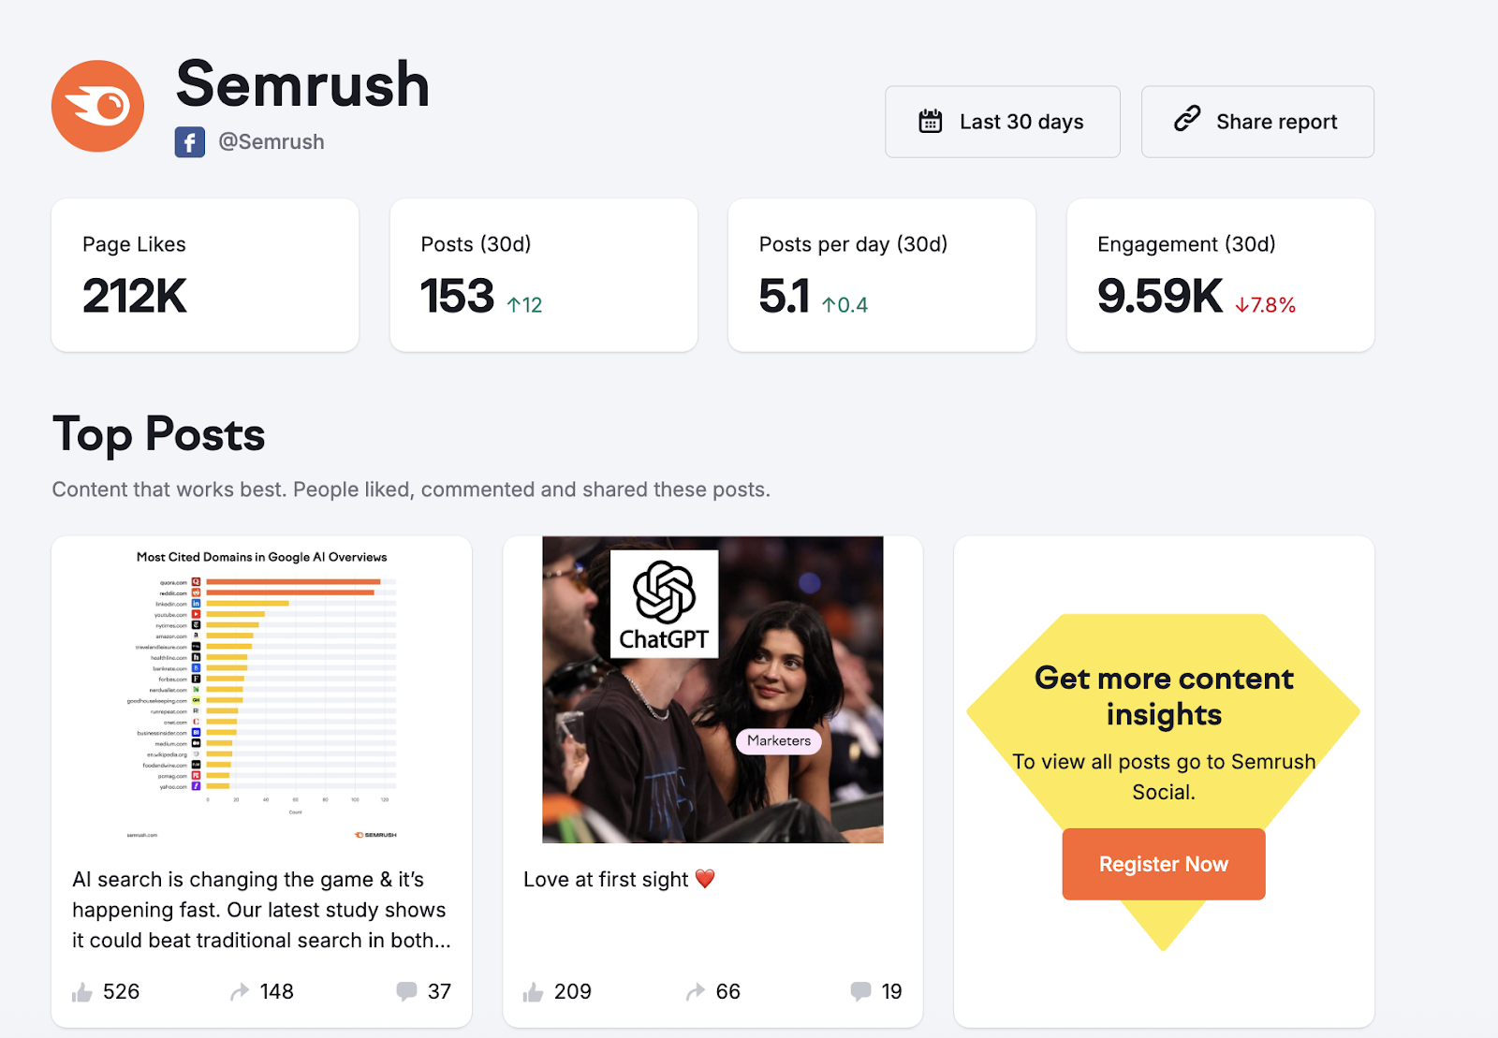
Task: Click share arrow icon showing 66
Action: click(695, 992)
